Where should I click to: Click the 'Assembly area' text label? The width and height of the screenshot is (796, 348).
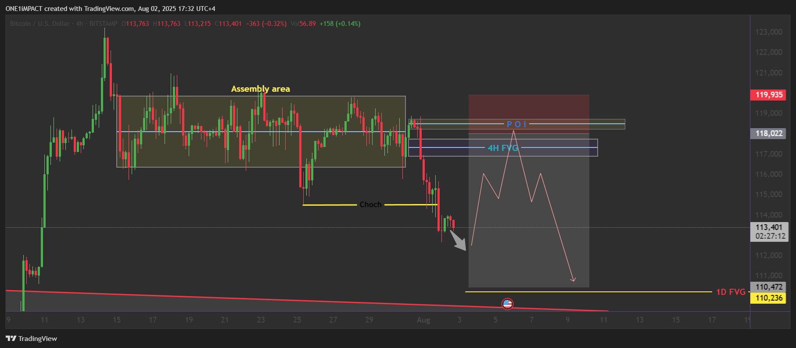tap(261, 89)
